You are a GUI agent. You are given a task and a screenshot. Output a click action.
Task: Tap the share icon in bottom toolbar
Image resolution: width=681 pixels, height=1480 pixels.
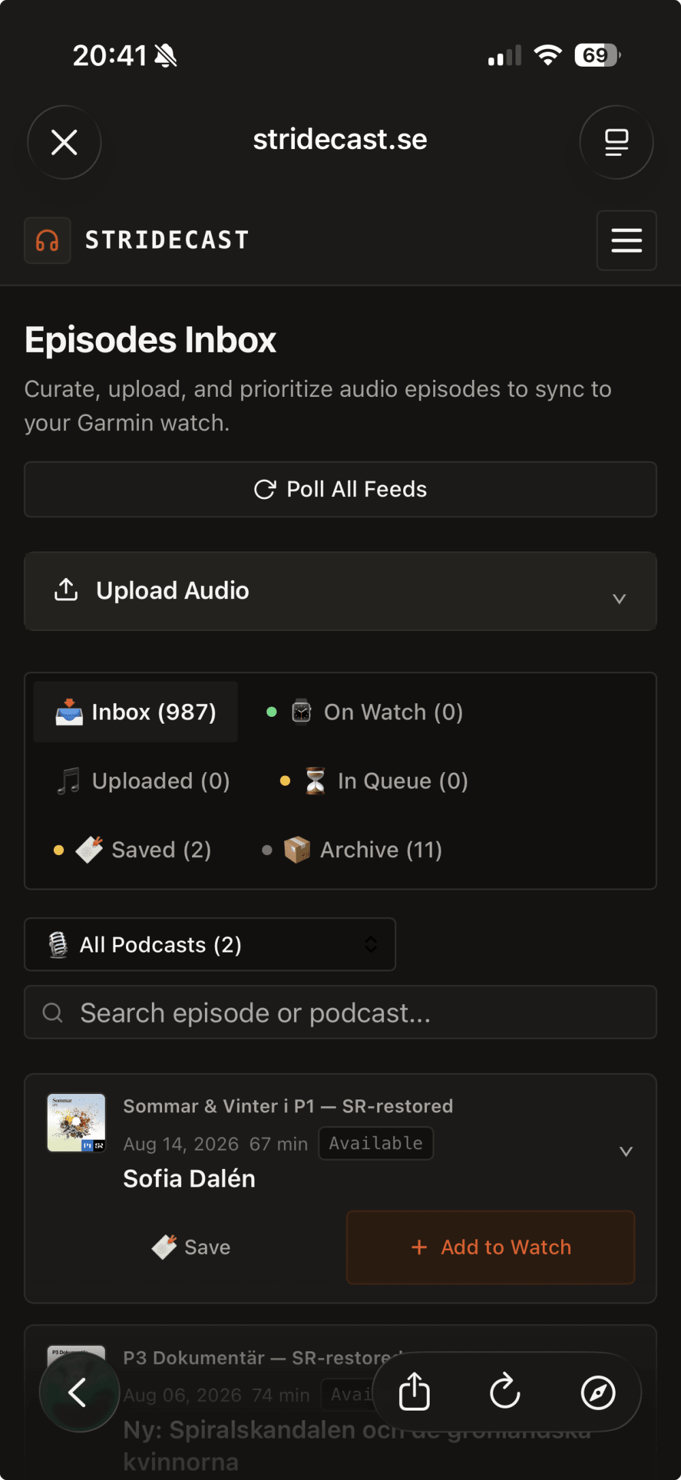414,1392
